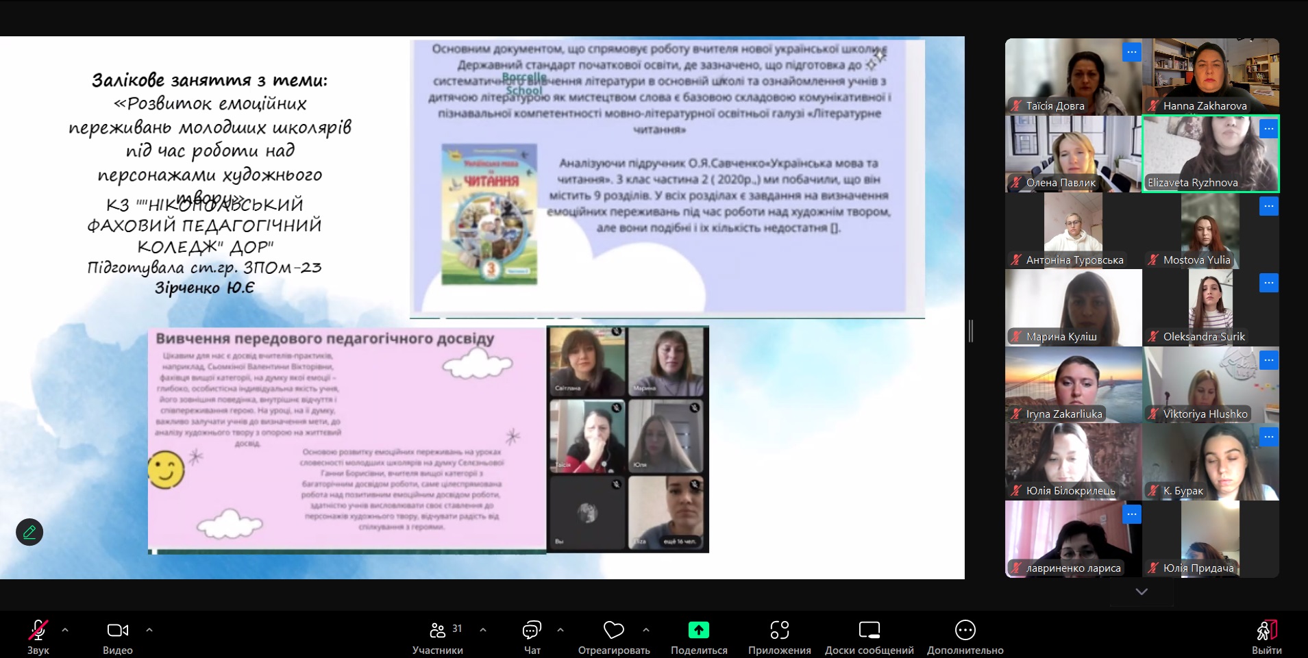Open Приложения apps icon
Screen dimensions: 1308x658
tap(780, 629)
